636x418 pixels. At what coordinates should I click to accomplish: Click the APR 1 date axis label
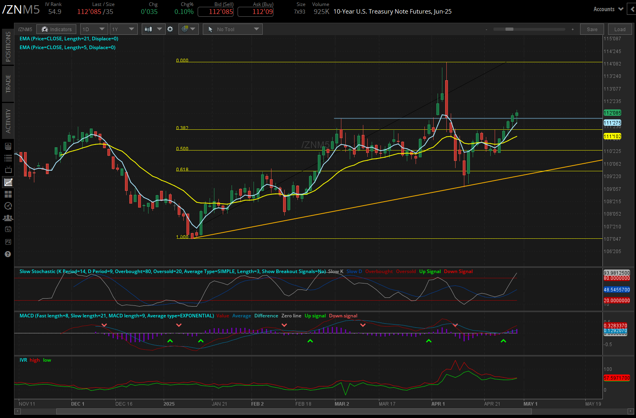point(438,404)
